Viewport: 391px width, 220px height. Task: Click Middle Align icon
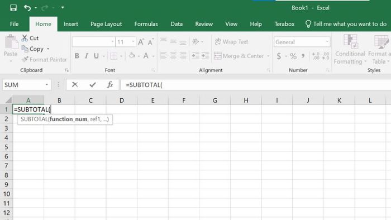tap(173, 41)
